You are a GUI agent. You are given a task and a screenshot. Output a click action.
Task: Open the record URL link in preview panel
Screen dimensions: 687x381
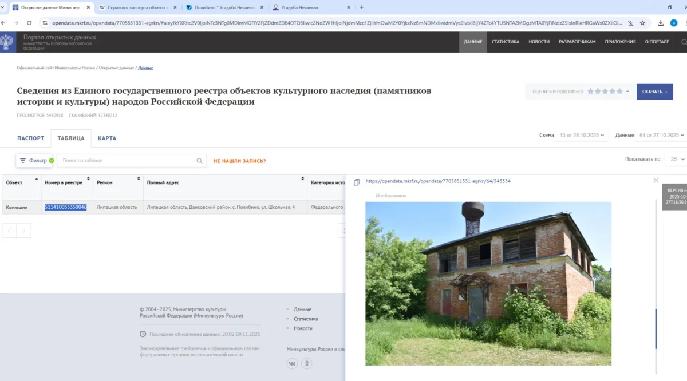tap(438, 181)
